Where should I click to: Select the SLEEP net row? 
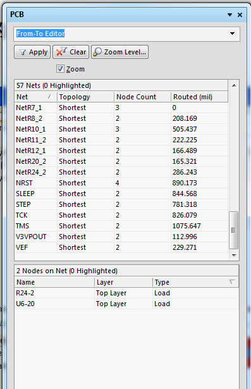[x=121, y=194]
